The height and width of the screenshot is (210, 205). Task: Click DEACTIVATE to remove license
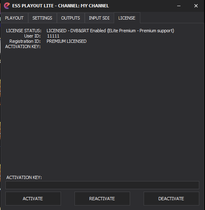171,199
